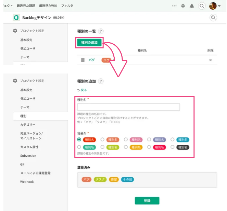Image resolution: width=227 pixels, height=211 pixels.
Task: Open フィルタ in top navigation
Action: 67,6
